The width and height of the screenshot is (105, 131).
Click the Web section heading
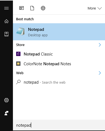click(x=20, y=73)
